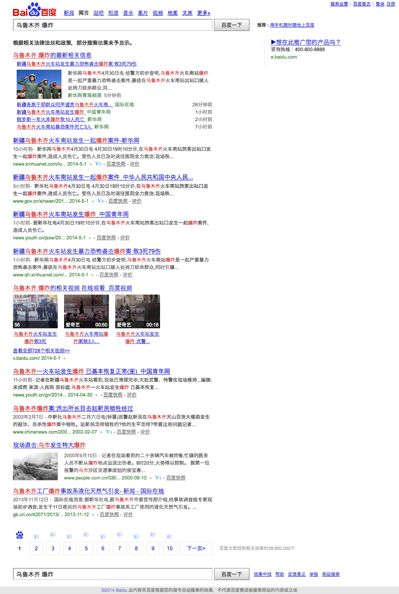Click the V3 badge on www.gov.cn result
This screenshot has height=594, width=399.
[100, 201]
